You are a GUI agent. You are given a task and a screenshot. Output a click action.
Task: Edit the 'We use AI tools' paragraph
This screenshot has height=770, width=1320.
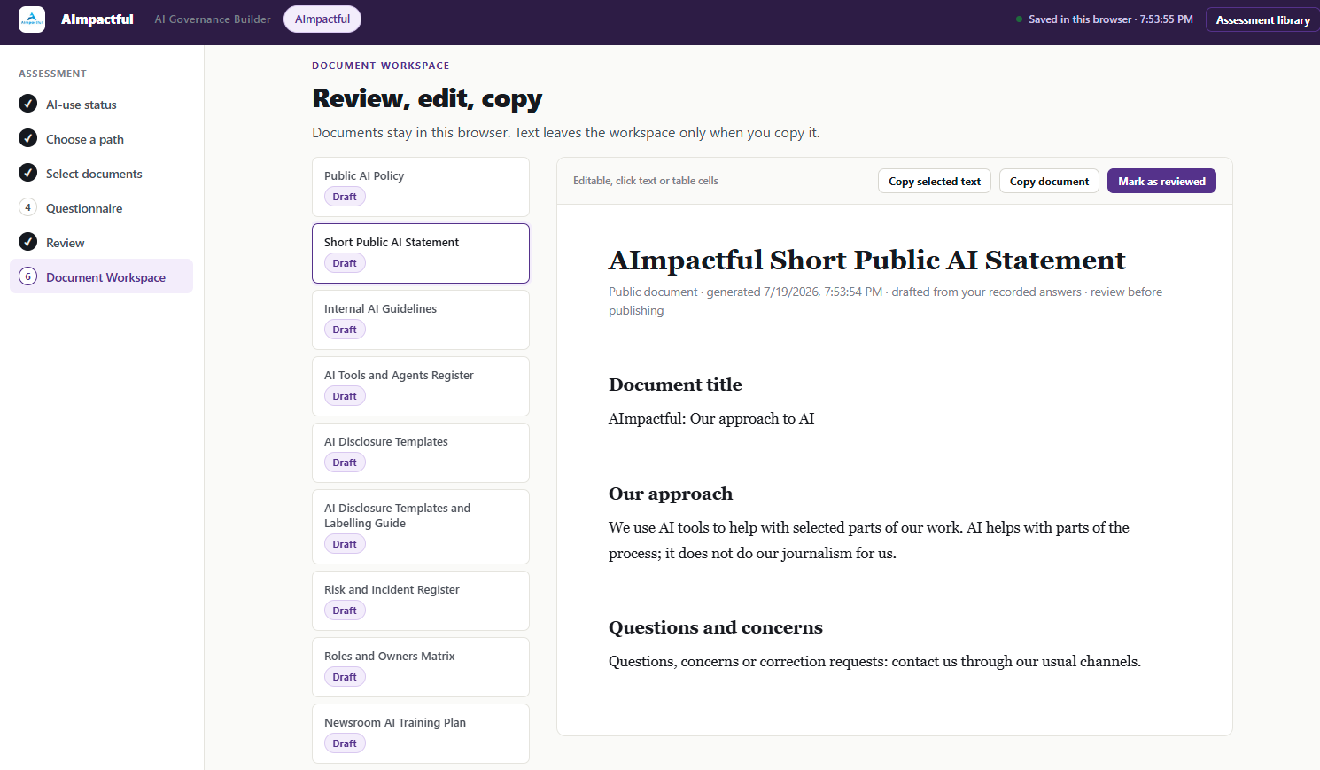tap(869, 541)
